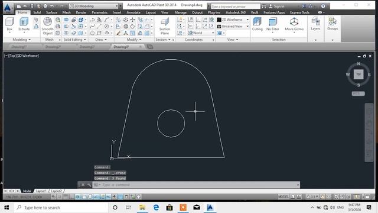Close the Drawing4 tab with its X

pyautogui.click(x=141, y=47)
